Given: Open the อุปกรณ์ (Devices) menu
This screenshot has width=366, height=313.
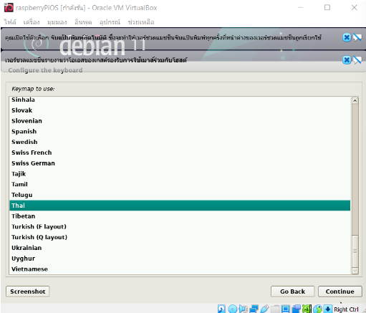Looking at the screenshot, I should (110, 22).
